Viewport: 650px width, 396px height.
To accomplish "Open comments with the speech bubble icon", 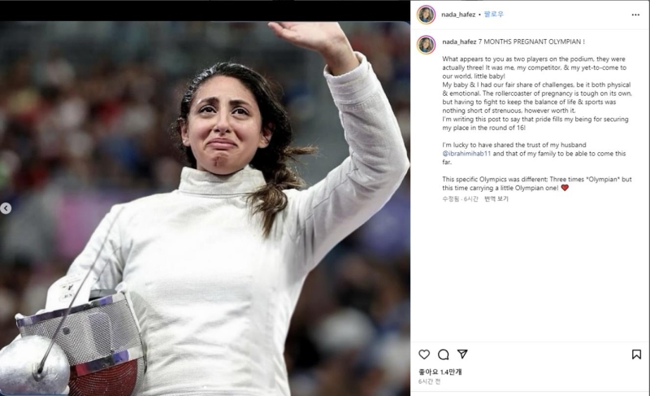I will (x=443, y=354).
